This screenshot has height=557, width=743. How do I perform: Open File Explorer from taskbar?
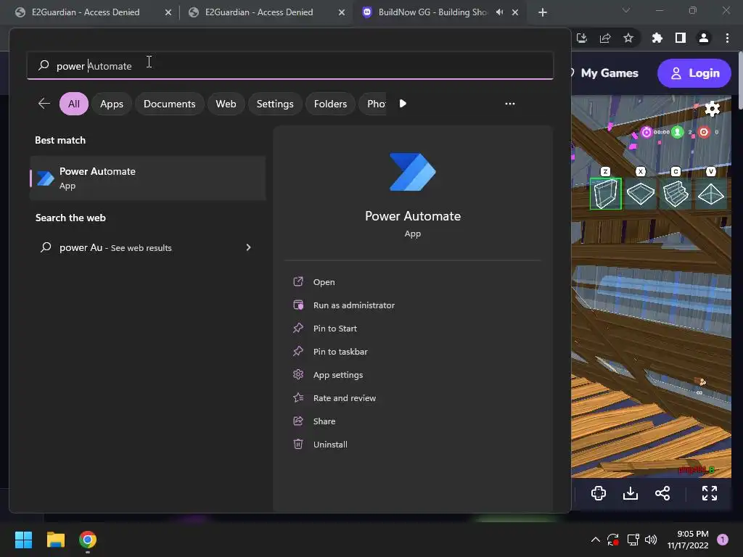tap(56, 540)
